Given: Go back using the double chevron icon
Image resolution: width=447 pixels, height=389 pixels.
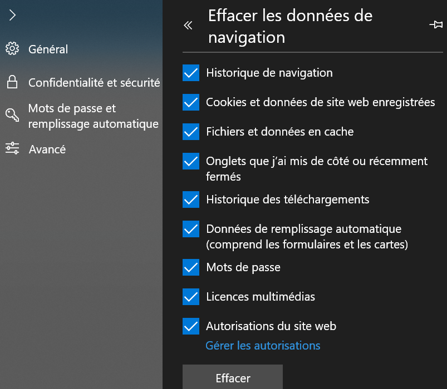Looking at the screenshot, I should (x=188, y=25).
